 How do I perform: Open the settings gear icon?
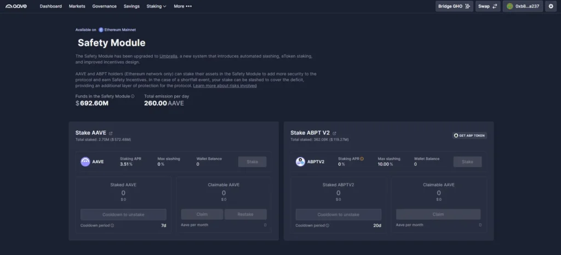pyautogui.click(x=551, y=6)
